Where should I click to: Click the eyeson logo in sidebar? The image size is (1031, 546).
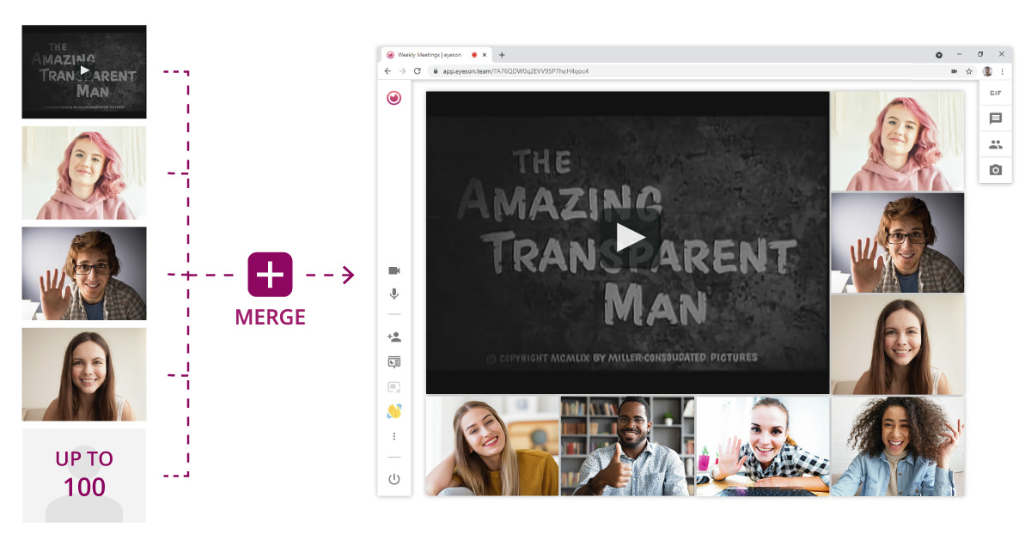pyautogui.click(x=394, y=98)
